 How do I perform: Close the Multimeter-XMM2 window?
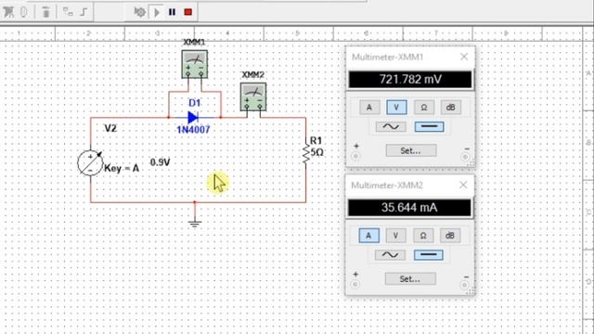pyautogui.click(x=463, y=185)
